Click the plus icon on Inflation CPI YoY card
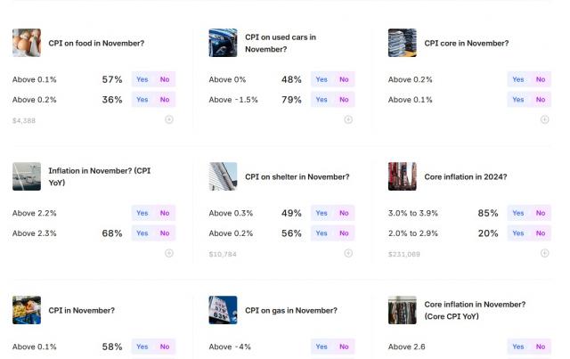Viewport: 570px width, 359px height. point(169,253)
